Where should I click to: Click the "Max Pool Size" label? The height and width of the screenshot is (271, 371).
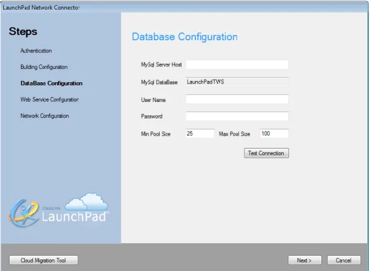click(234, 134)
